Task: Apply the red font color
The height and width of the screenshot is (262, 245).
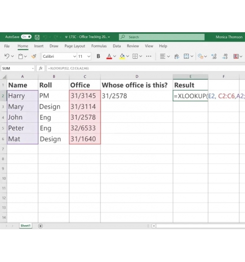Action: [x=109, y=56]
